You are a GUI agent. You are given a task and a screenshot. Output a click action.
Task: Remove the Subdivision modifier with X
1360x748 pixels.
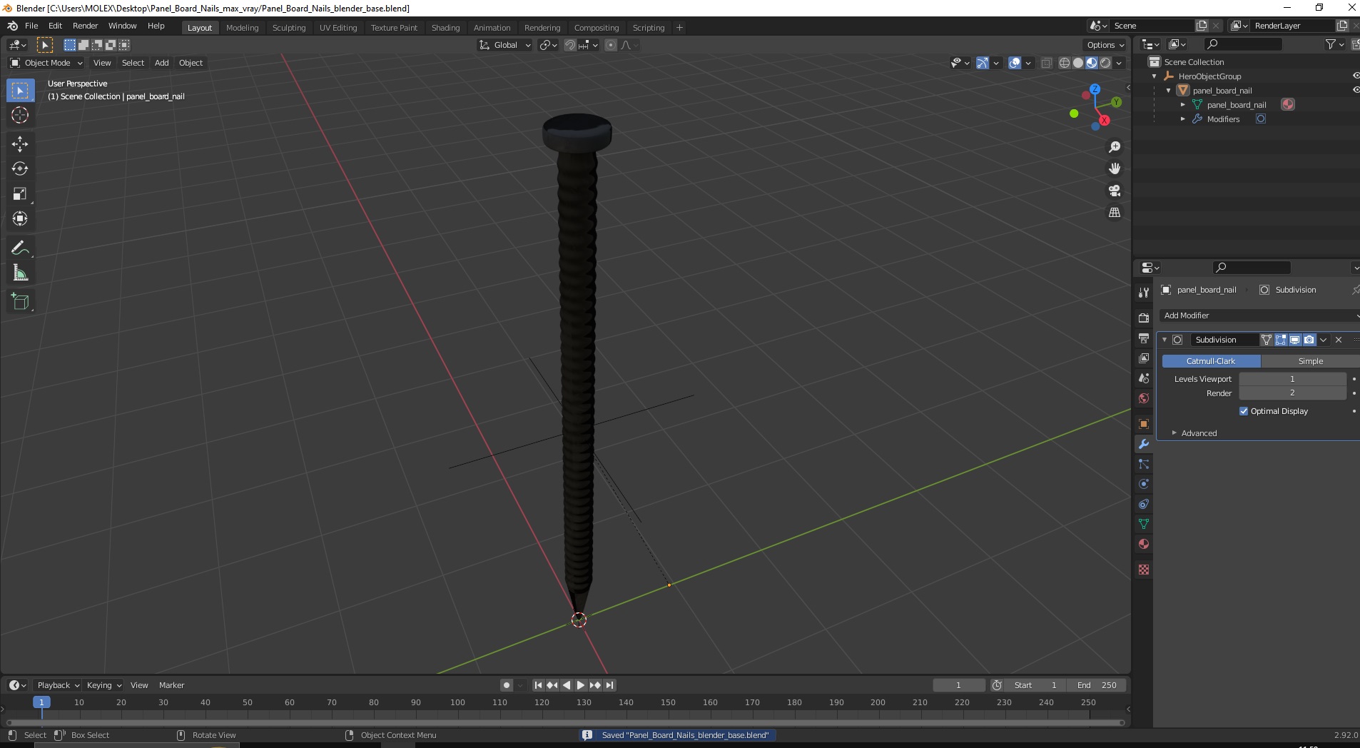pyautogui.click(x=1339, y=340)
